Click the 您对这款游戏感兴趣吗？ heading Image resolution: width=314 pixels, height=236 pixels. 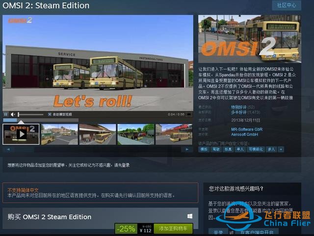tap(236, 189)
